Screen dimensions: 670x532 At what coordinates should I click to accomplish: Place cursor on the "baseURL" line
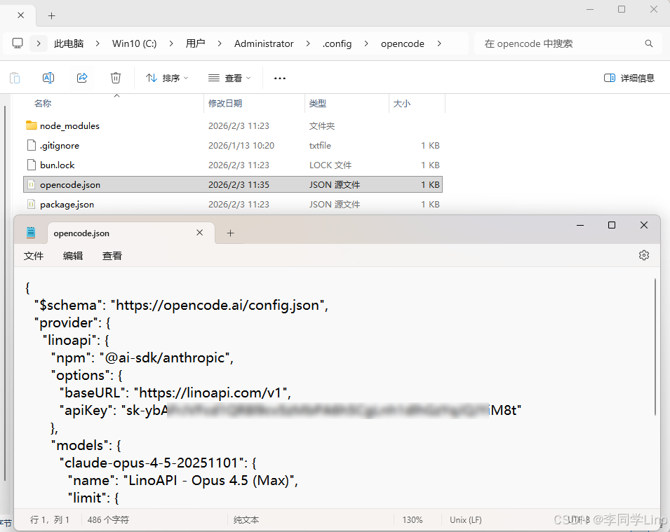click(x=175, y=393)
